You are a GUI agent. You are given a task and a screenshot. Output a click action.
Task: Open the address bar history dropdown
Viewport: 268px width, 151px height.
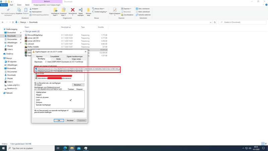[211, 22]
